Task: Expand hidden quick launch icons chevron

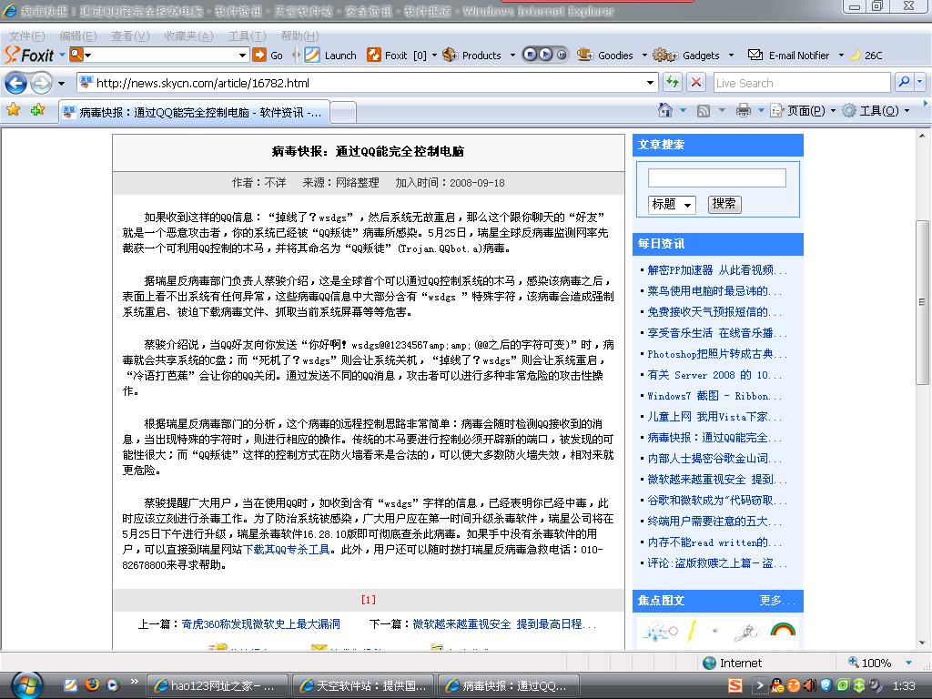Action: pyautogui.click(x=135, y=681)
